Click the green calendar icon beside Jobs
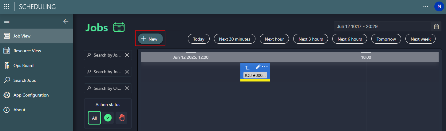Image resolution: width=446 pixels, height=131 pixels. pos(119,27)
